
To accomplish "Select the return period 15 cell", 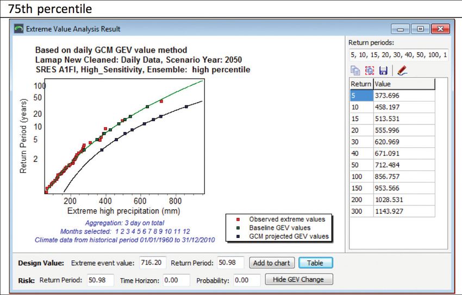I will (361, 118).
